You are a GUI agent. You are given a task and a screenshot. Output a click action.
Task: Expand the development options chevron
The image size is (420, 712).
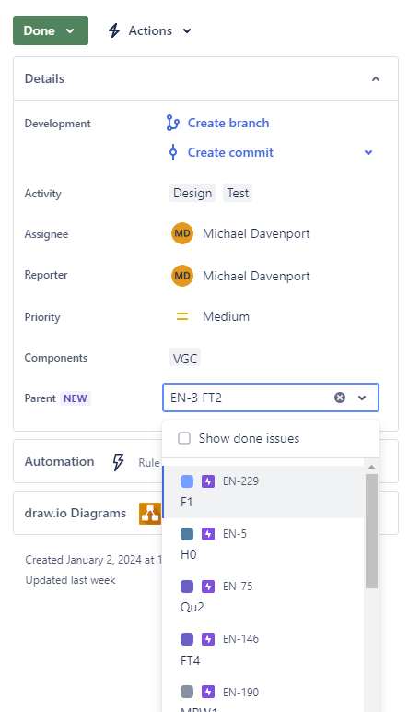368,152
